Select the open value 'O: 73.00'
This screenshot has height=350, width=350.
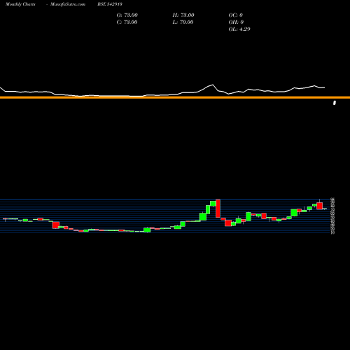coord(127,15)
